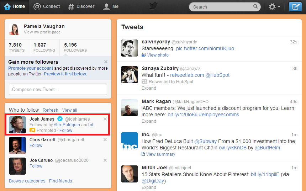Viewport: 306px width, 191px height.
Task: Open the settings gear dropdown
Action: pyautogui.click(x=274, y=7)
